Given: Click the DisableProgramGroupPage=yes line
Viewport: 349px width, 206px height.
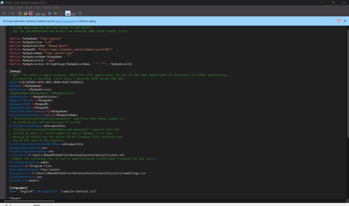Looking at the screenshot, I should point(32,151).
